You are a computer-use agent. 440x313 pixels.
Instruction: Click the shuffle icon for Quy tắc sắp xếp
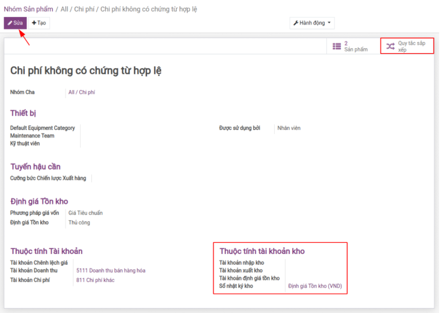(390, 46)
